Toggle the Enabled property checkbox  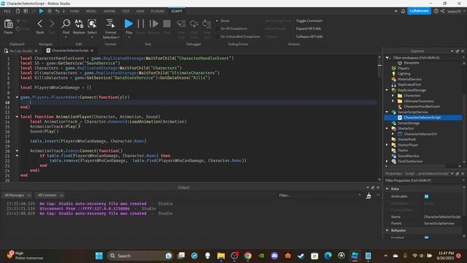426,237
